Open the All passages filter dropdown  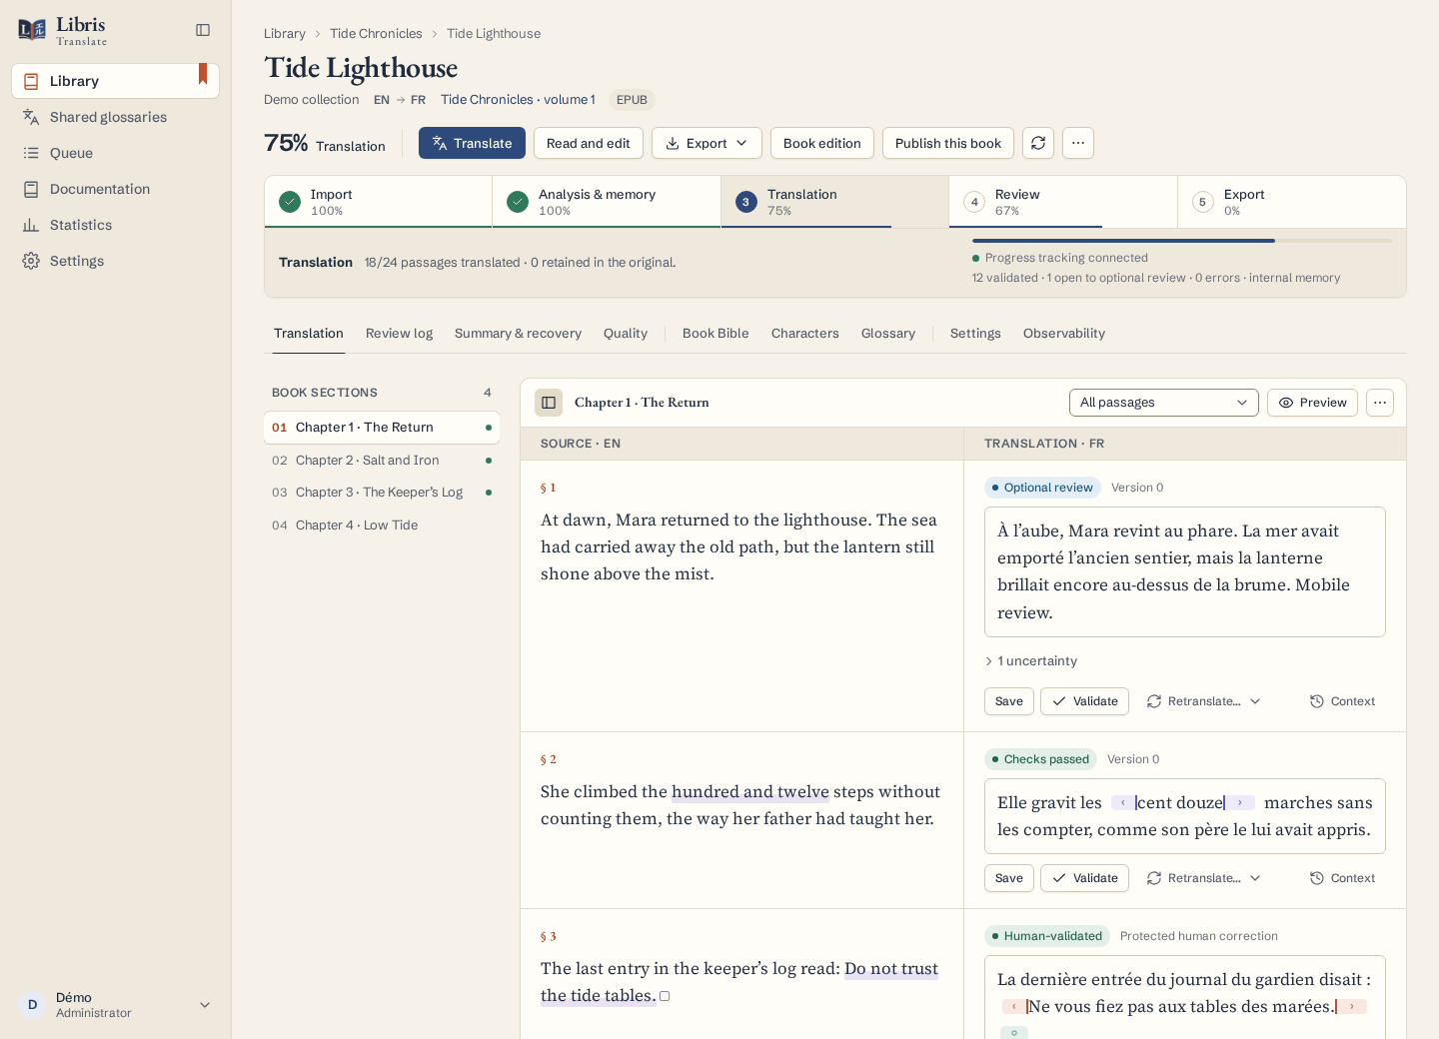point(1163,403)
